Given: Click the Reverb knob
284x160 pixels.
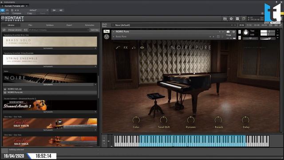Looking at the screenshot, I should [x=218, y=120].
